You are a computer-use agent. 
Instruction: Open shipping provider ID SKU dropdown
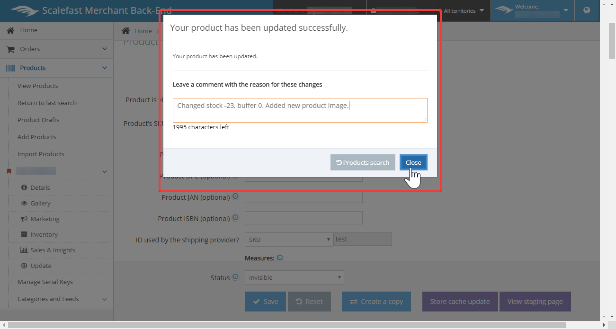289,240
